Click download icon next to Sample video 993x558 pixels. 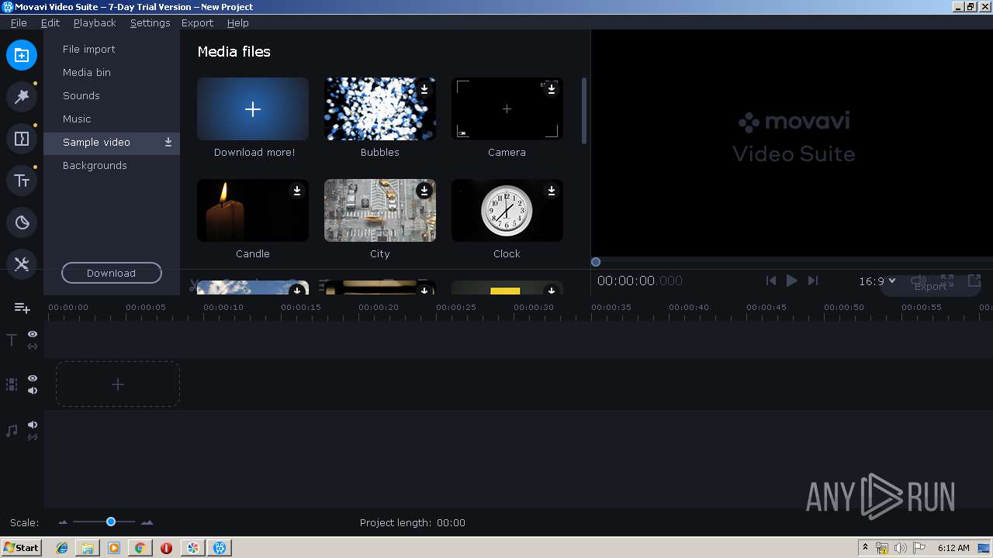168,143
